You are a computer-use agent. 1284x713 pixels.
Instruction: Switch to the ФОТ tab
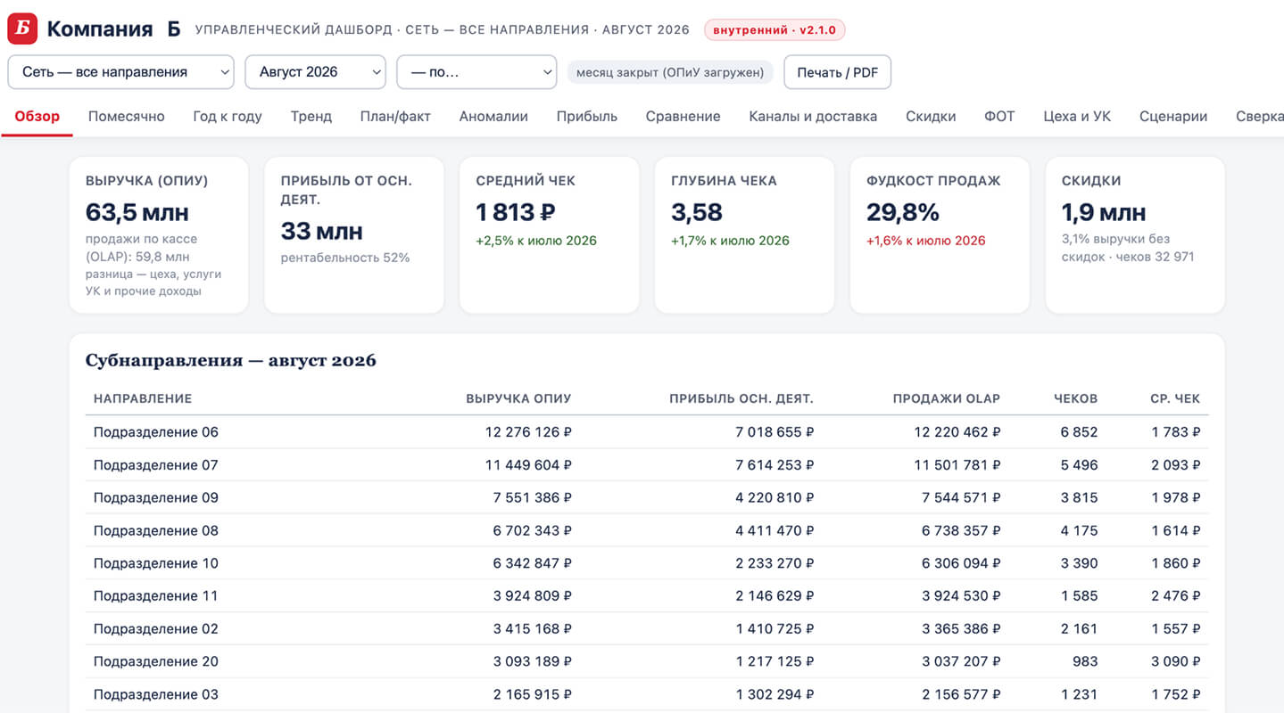pyautogui.click(x=999, y=116)
